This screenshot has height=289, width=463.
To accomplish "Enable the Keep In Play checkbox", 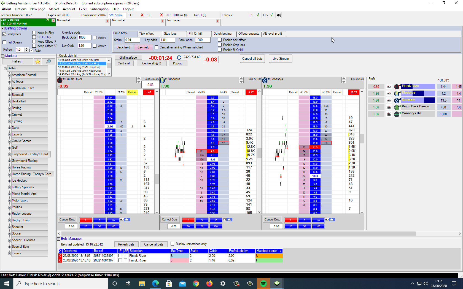I will (34, 32).
